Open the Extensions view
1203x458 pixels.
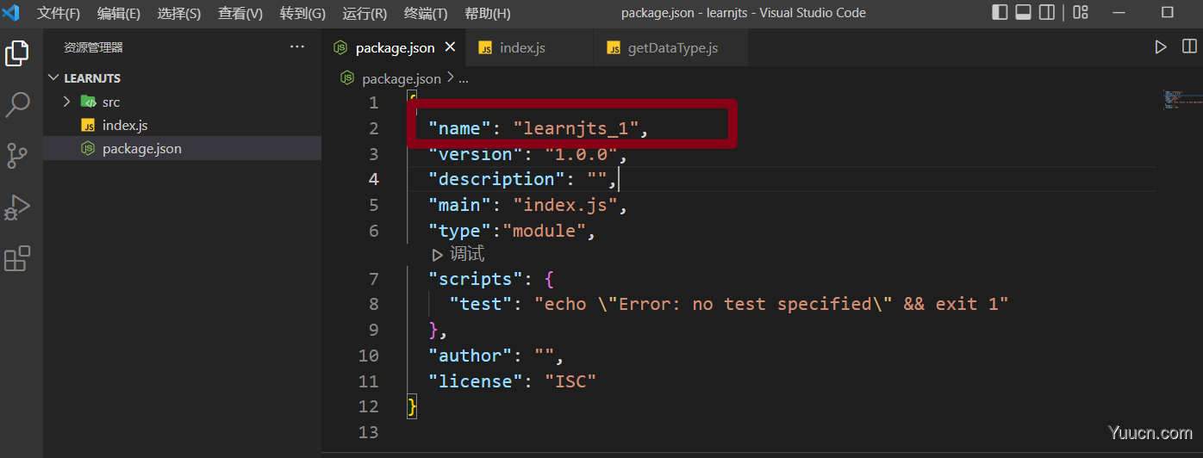coord(17,258)
